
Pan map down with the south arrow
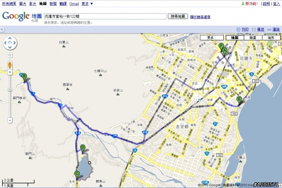click(x=10, y=47)
